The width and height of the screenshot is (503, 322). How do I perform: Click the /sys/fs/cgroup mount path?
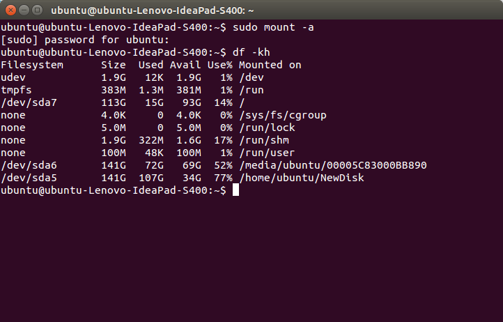(283, 115)
